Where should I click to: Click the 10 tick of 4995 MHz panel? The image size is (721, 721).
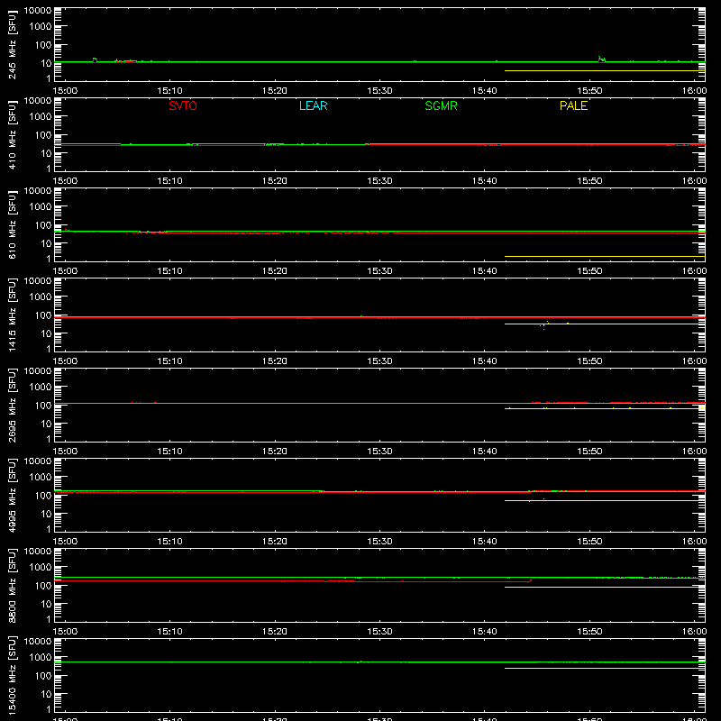point(46,514)
